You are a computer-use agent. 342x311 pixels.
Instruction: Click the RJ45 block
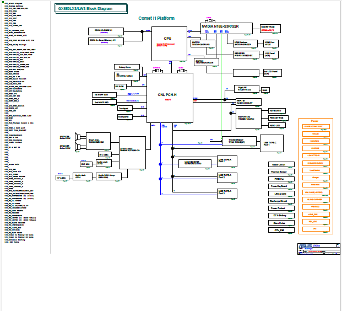tap(265, 90)
